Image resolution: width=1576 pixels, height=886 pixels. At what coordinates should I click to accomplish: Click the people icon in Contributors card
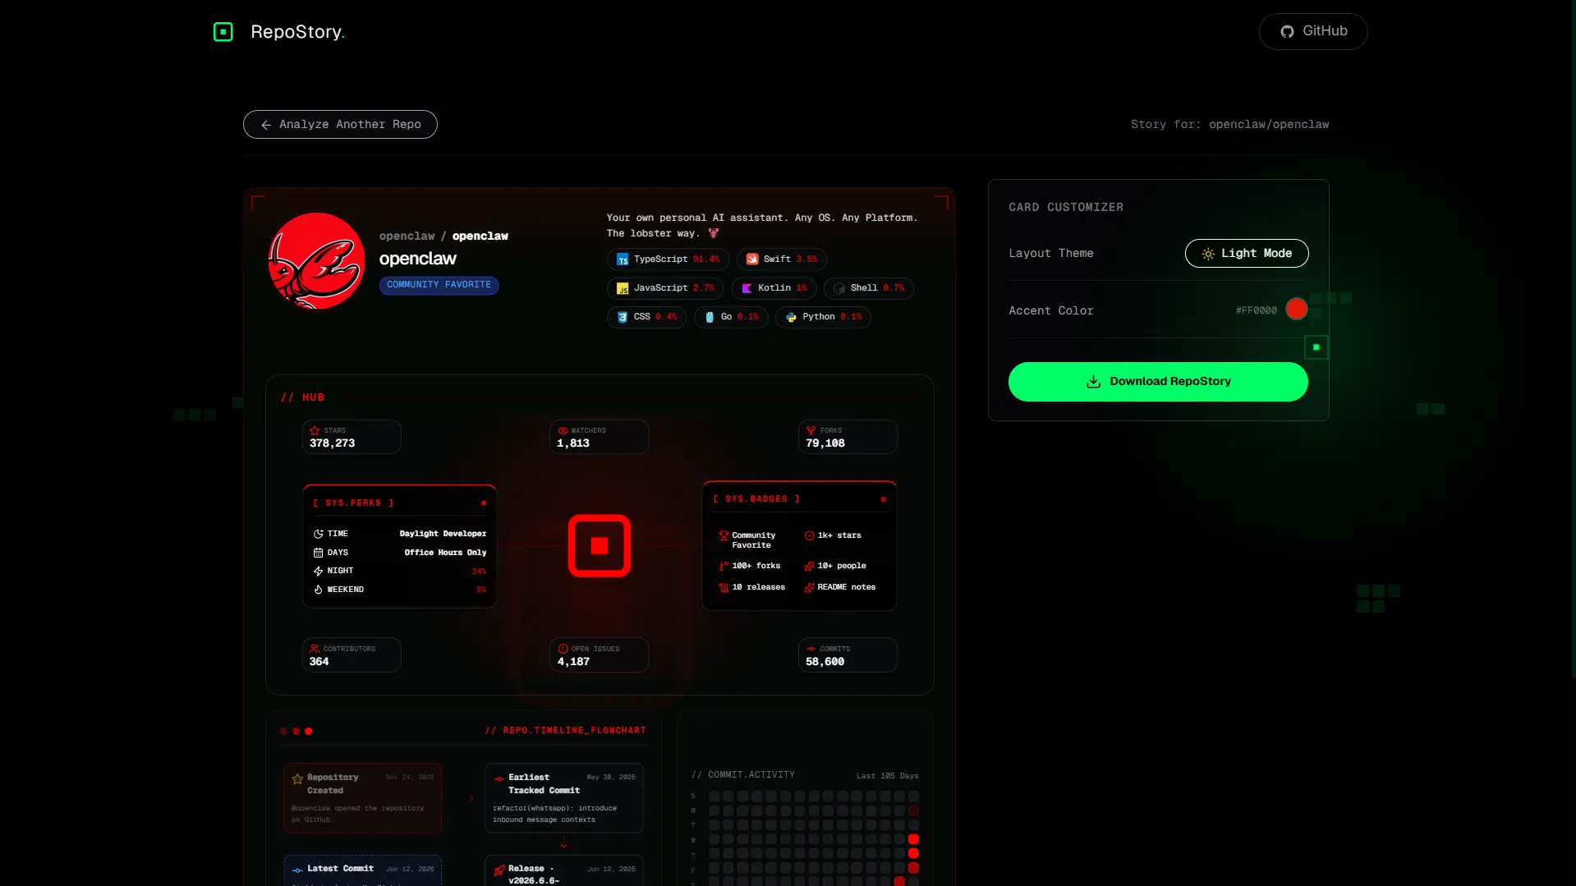(315, 649)
